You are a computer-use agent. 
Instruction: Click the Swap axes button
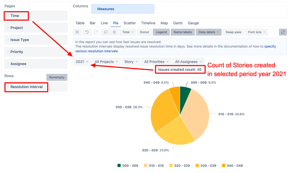[x=233, y=32]
